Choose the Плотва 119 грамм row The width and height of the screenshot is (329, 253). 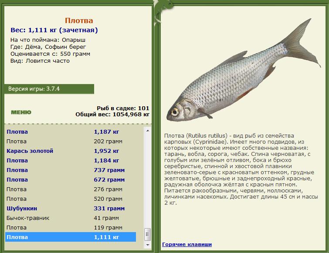click(x=71, y=228)
